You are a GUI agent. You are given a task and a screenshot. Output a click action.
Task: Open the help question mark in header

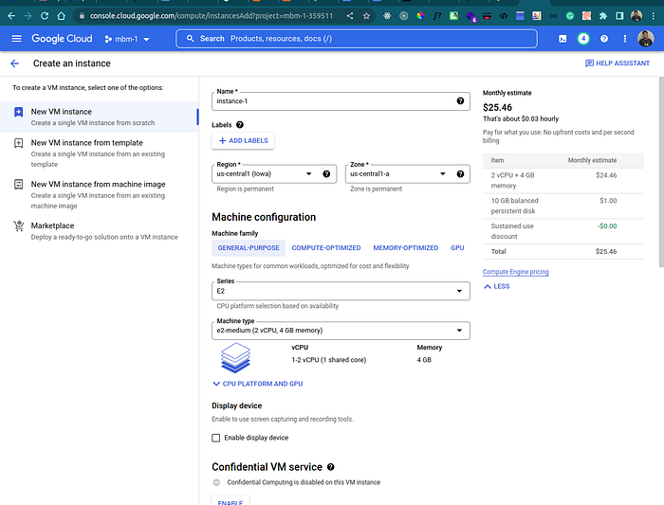(x=604, y=39)
